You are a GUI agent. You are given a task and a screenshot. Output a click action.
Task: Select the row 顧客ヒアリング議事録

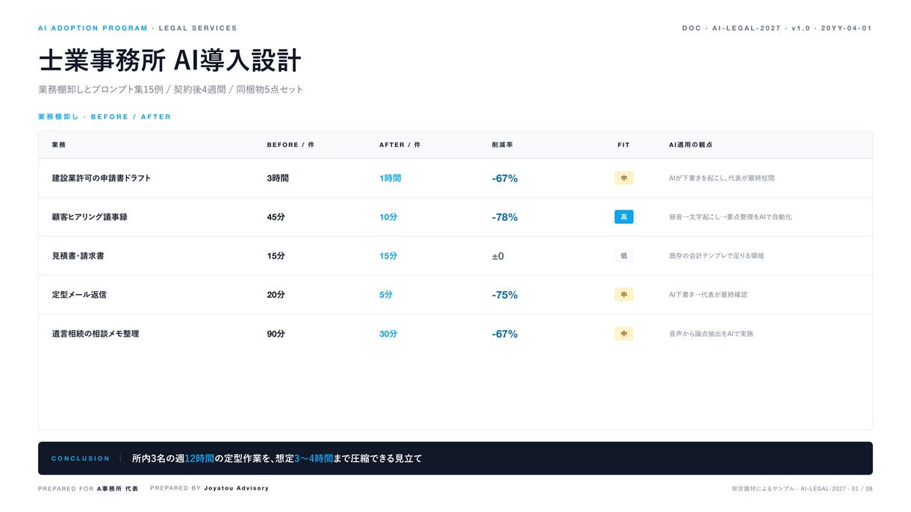pyautogui.click(x=455, y=217)
